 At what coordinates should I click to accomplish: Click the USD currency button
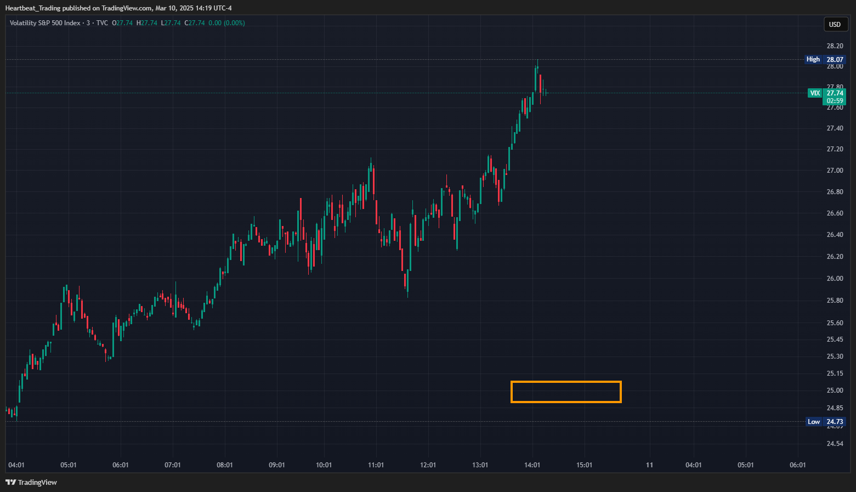click(x=835, y=24)
